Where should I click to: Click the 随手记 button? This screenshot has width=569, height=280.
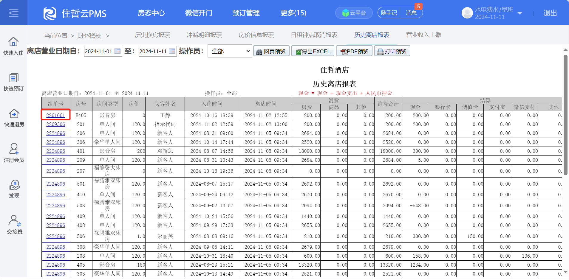tap(389, 13)
